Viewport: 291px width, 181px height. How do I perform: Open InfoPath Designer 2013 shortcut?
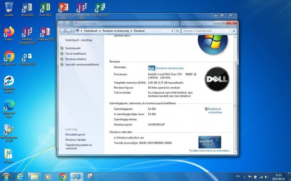[27, 35]
